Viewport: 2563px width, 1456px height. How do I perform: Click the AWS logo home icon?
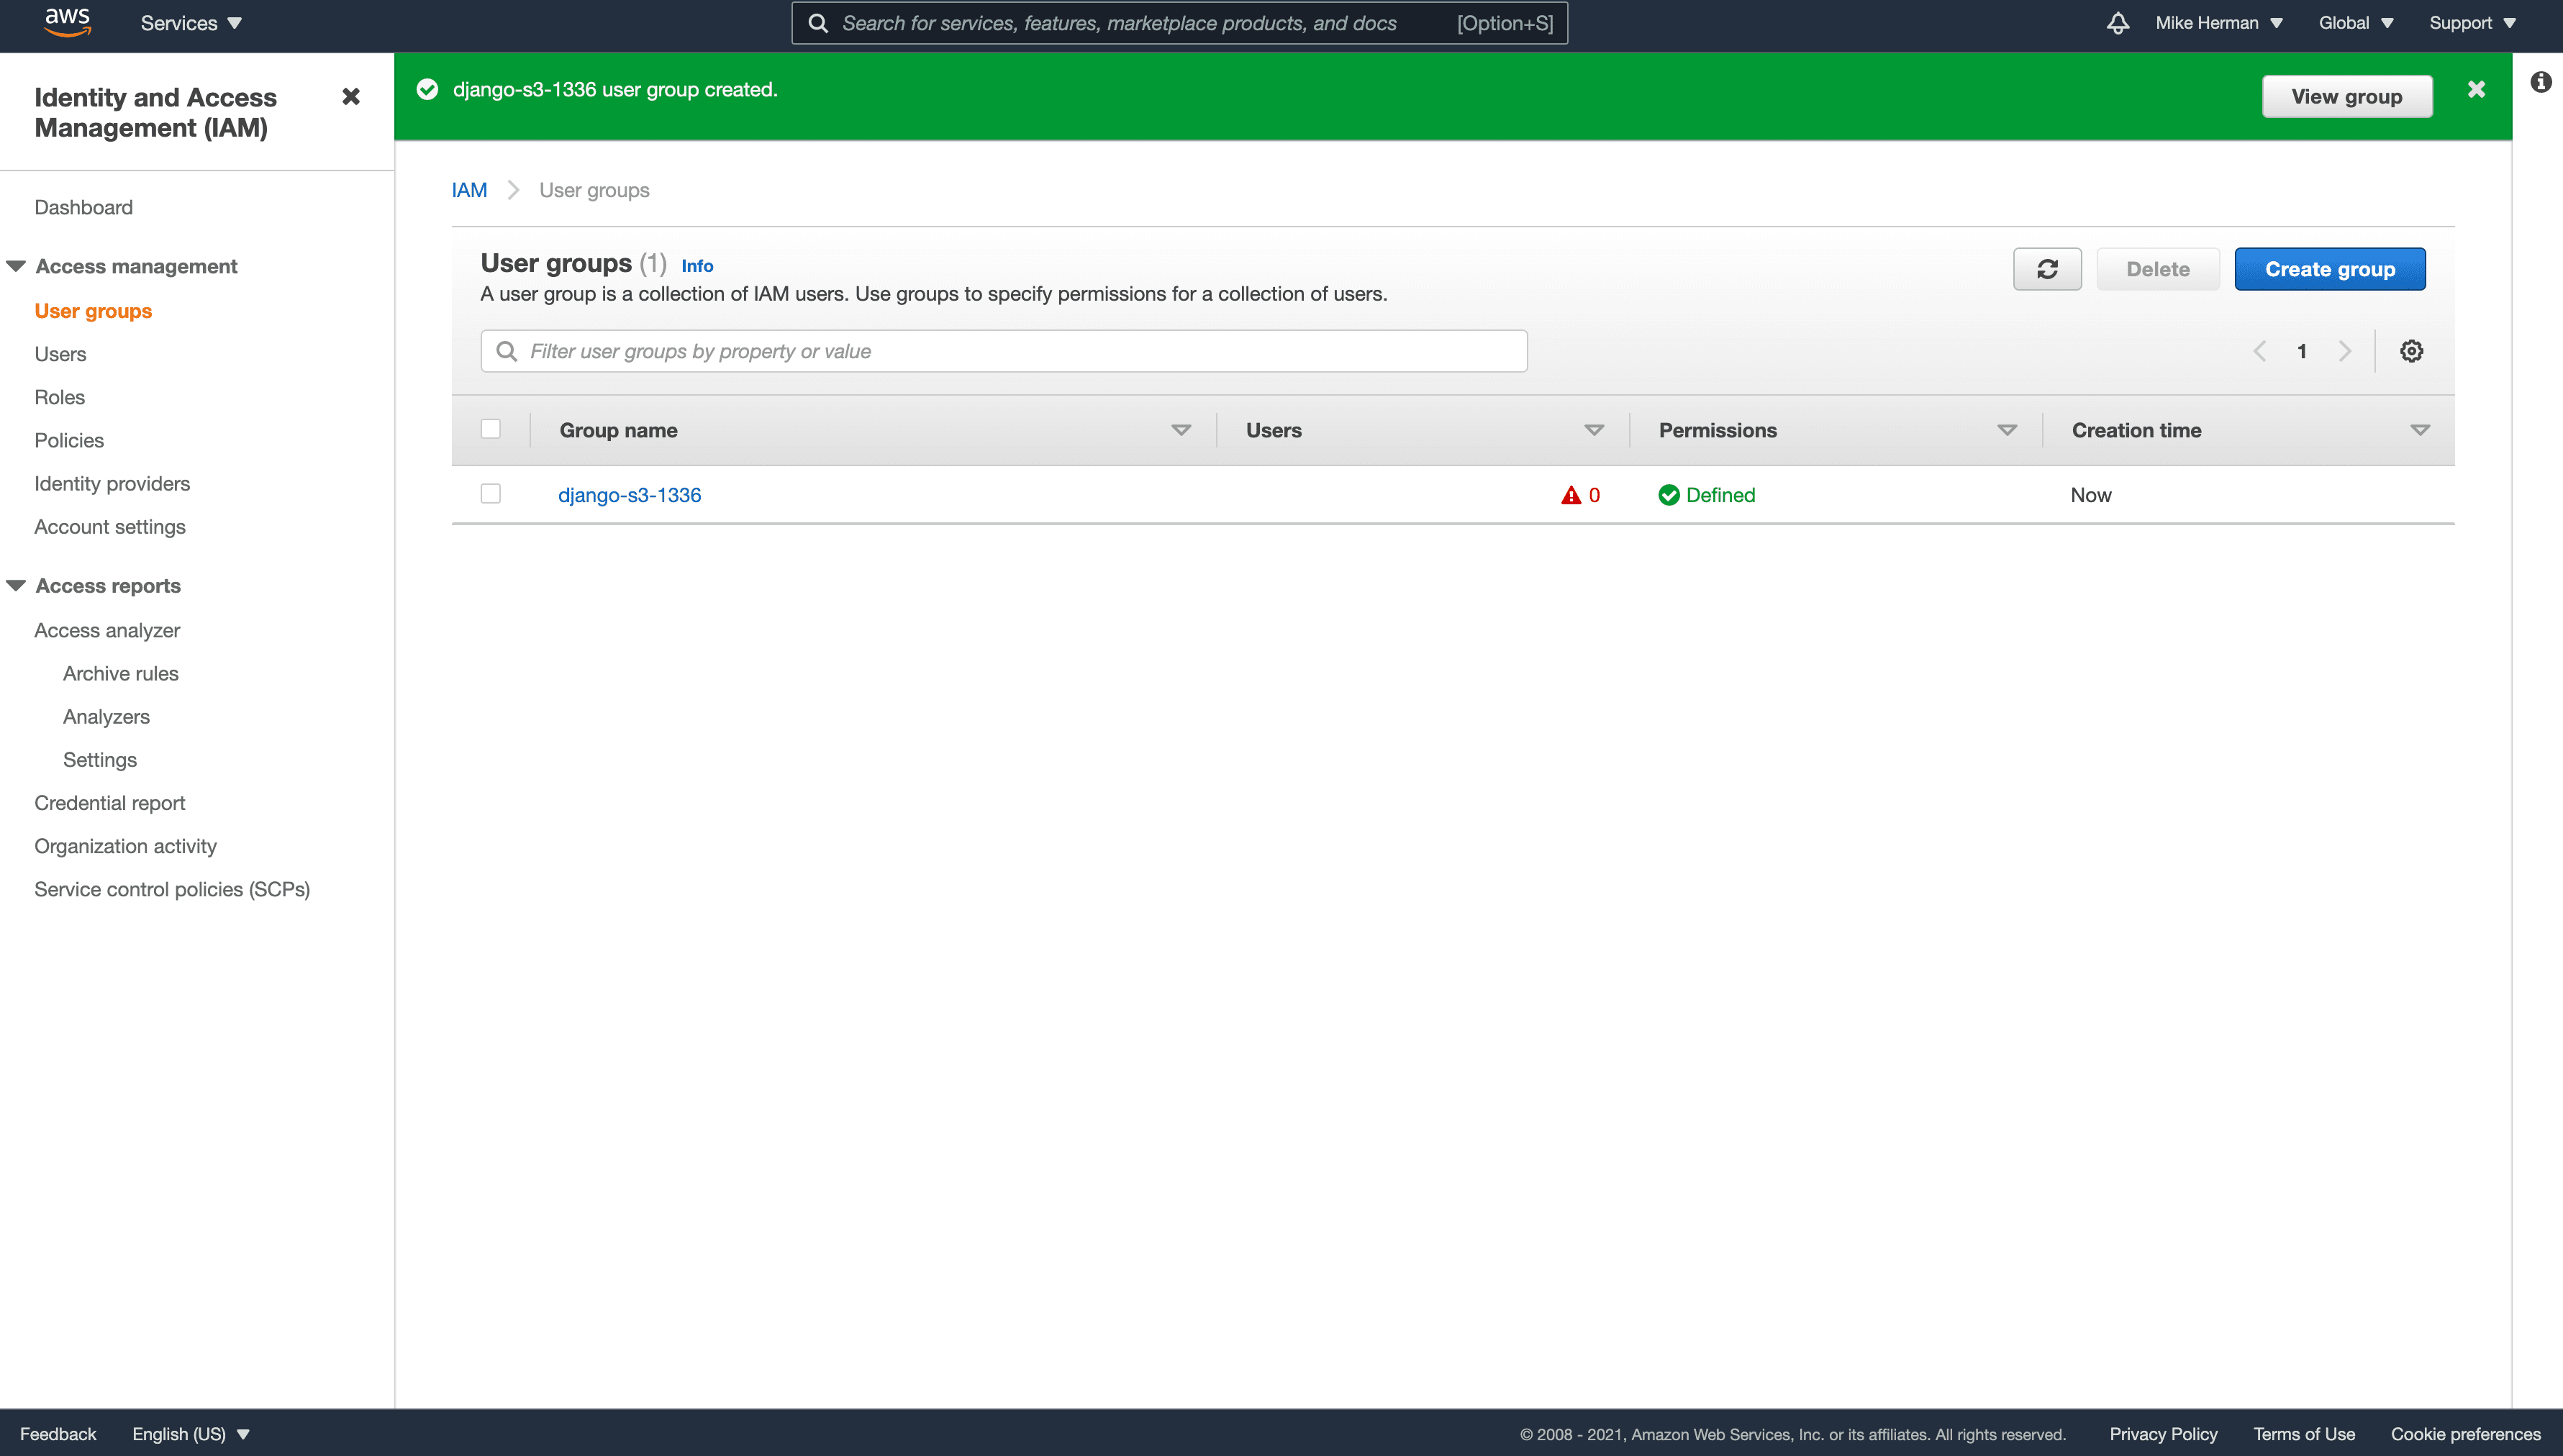[68, 23]
